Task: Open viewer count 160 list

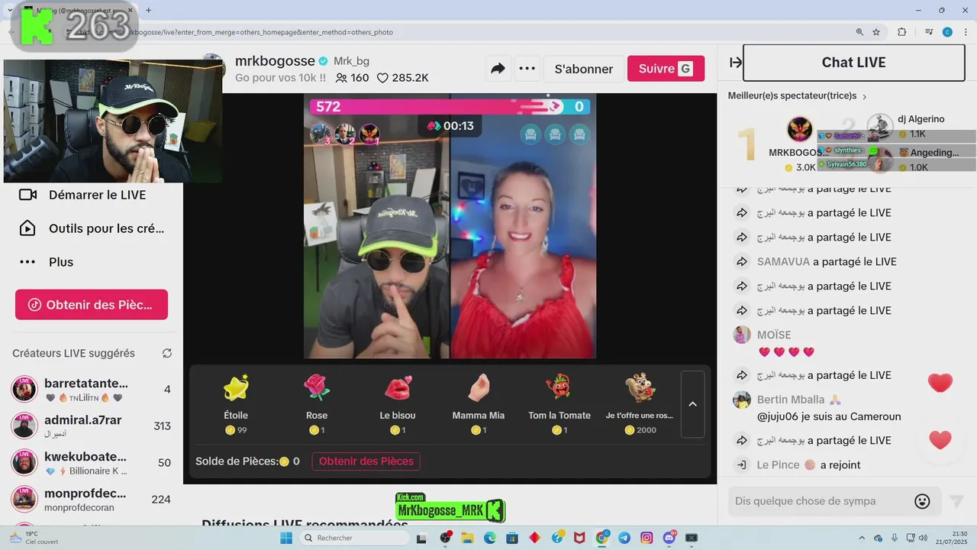Action: tap(352, 78)
